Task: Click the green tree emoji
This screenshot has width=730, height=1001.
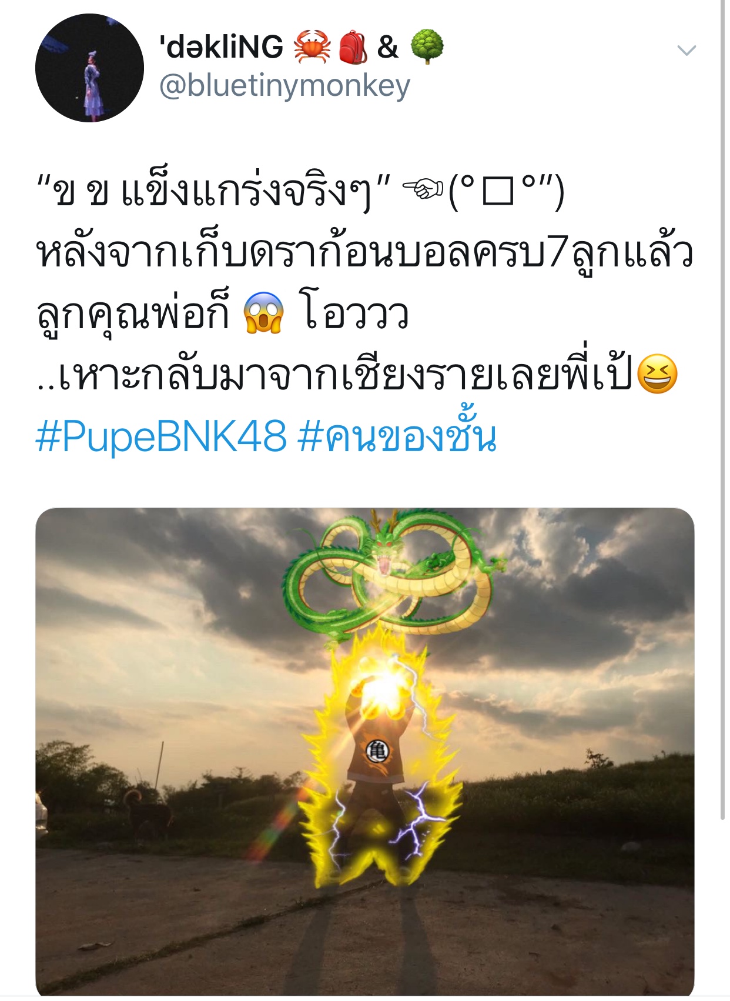Action: [427, 47]
